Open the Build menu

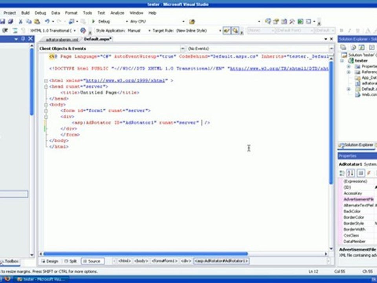[25, 13]
